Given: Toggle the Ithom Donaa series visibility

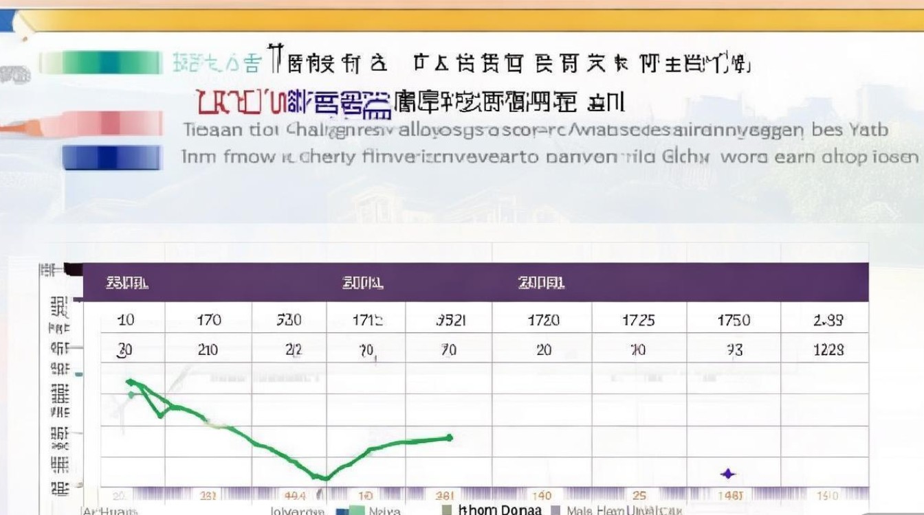Looking at the screenshot, I should point(496,510).
